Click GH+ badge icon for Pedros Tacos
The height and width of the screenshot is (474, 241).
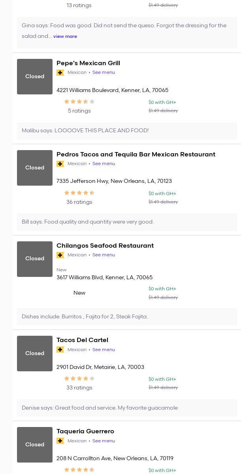click(60, 164)
